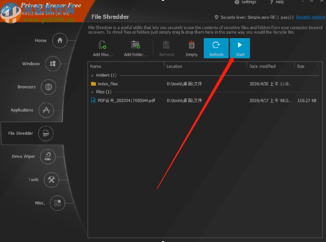Screen dimensions: 326x242
Task: Click the Browsers sidebar label
Action: coord(27,87)
